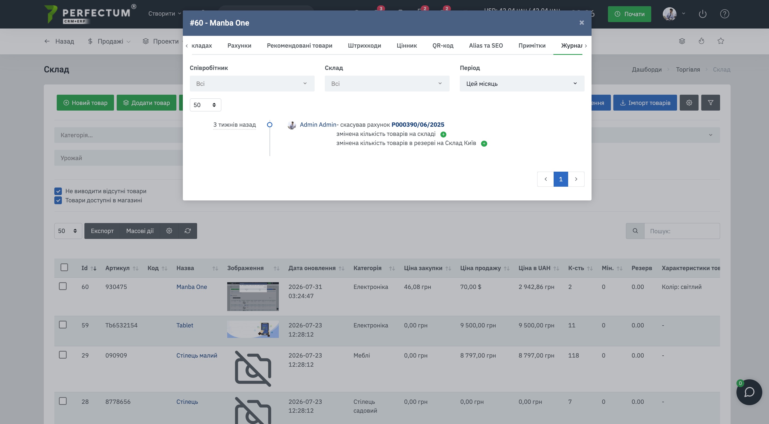
Task: Click the timeline marker circle
Action: 270,125
